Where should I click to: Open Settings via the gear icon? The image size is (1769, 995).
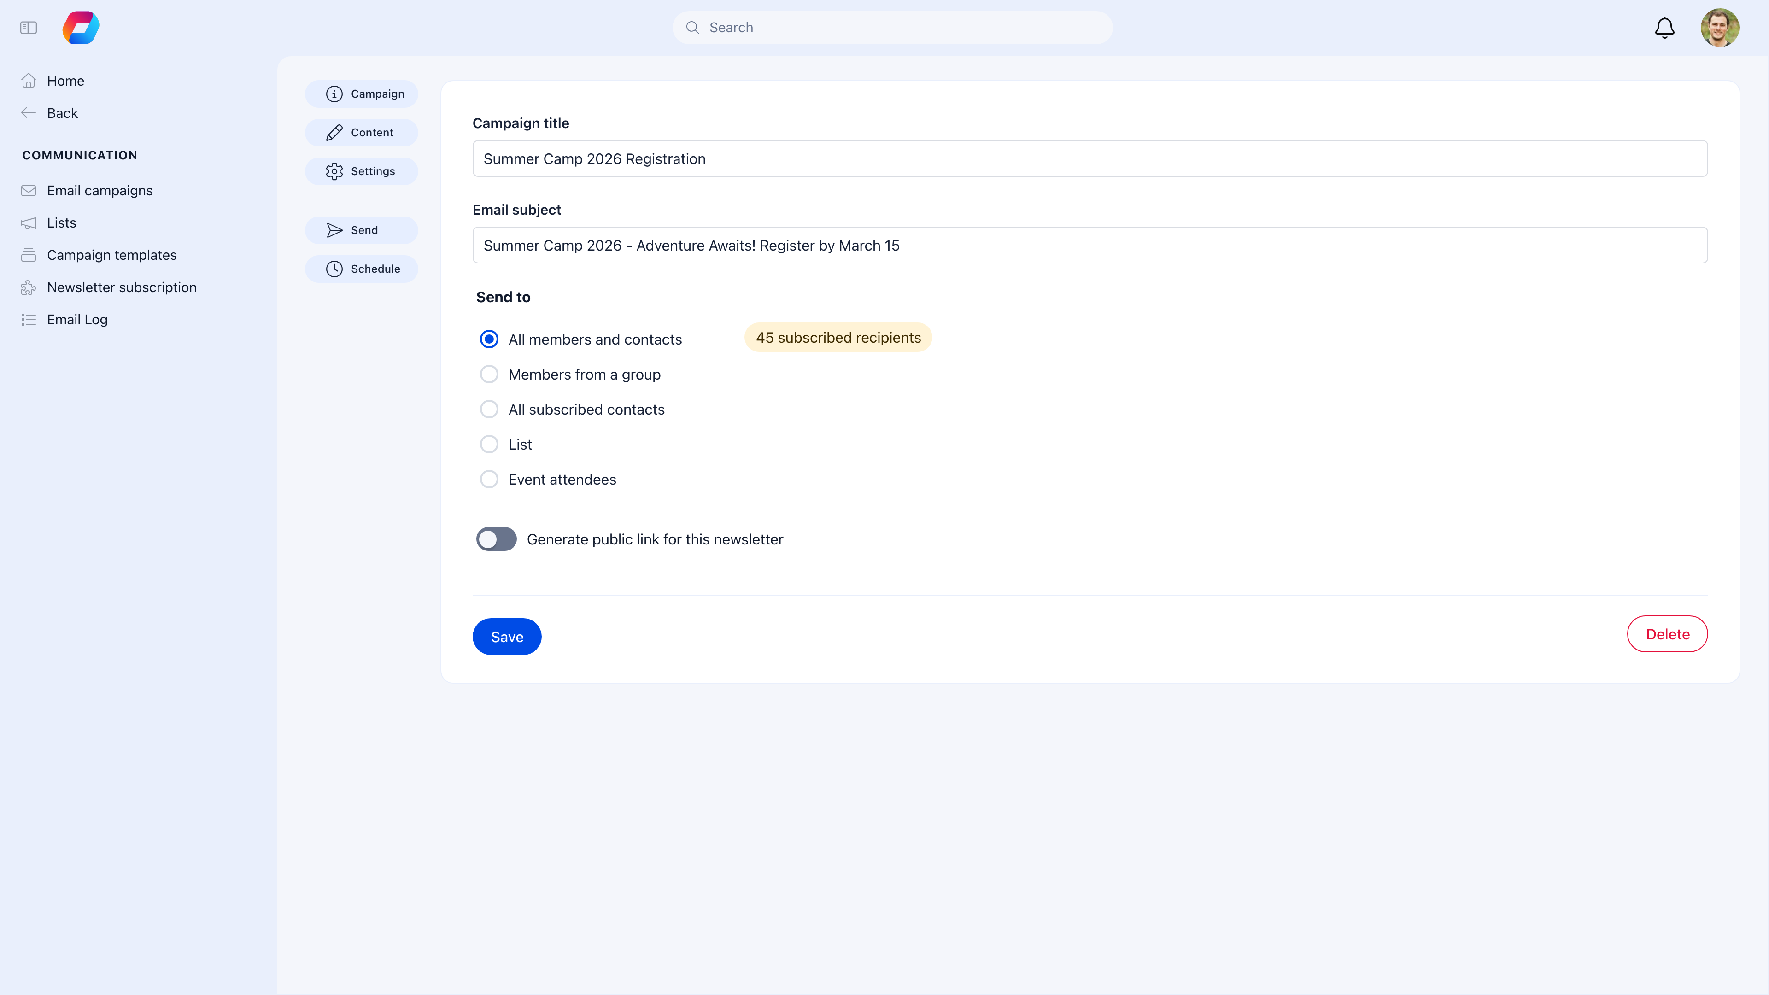pos(334,171)
